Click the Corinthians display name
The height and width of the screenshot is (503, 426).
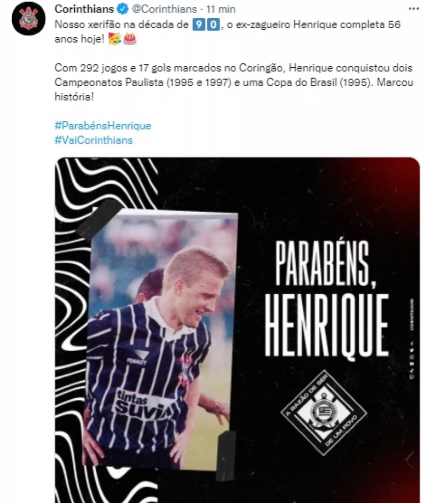point(84,9)
